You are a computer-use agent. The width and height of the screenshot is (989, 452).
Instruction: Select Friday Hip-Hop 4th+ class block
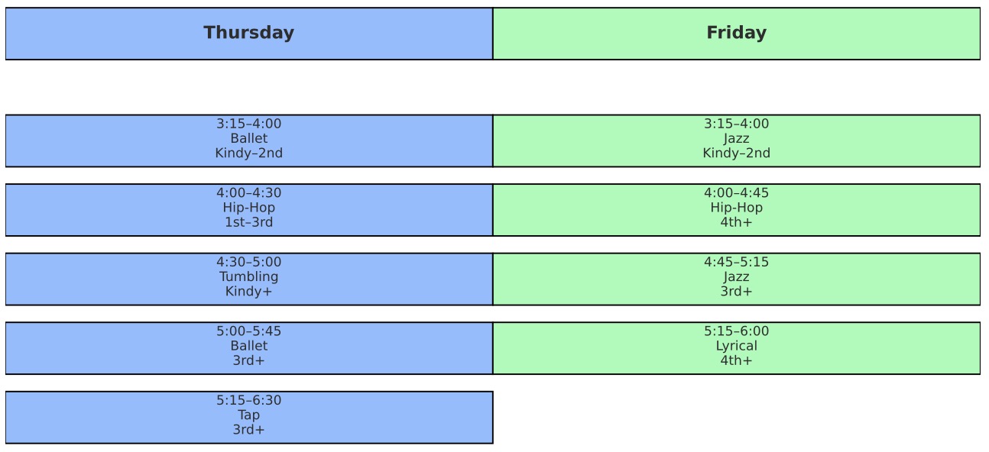(736, 210)
